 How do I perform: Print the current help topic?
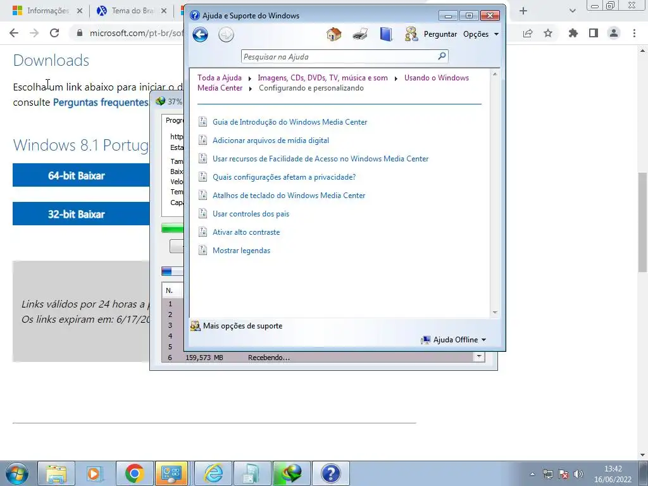pyautogui.click(x=360, y=34)
